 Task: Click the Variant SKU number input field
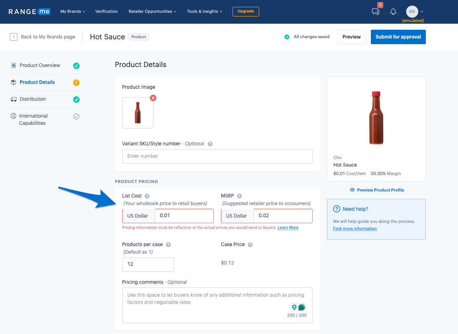[217, 156]
